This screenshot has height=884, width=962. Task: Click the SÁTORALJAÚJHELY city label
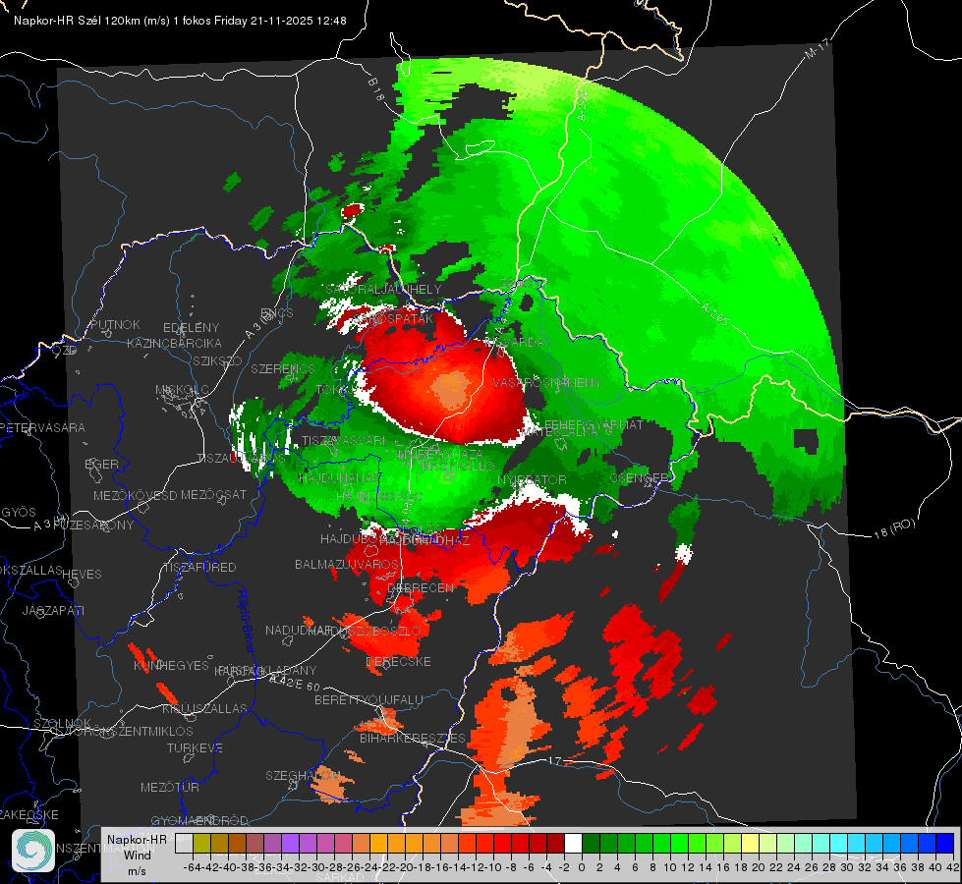point(383,289)
